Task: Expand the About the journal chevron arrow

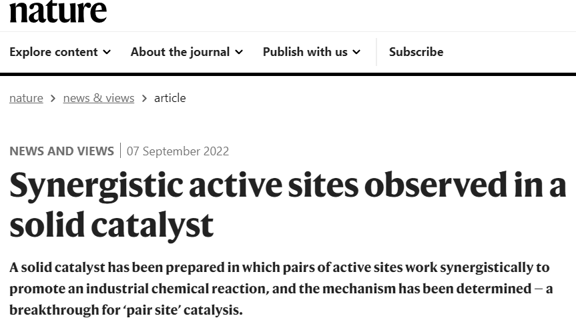Action: point(239,52)
